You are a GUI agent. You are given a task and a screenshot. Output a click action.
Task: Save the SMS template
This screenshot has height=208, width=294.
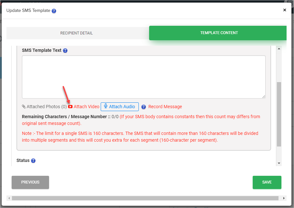coord(267,182)
